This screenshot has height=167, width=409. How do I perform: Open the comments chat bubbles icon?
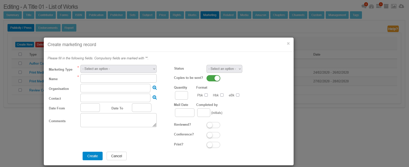pos(364,6)
